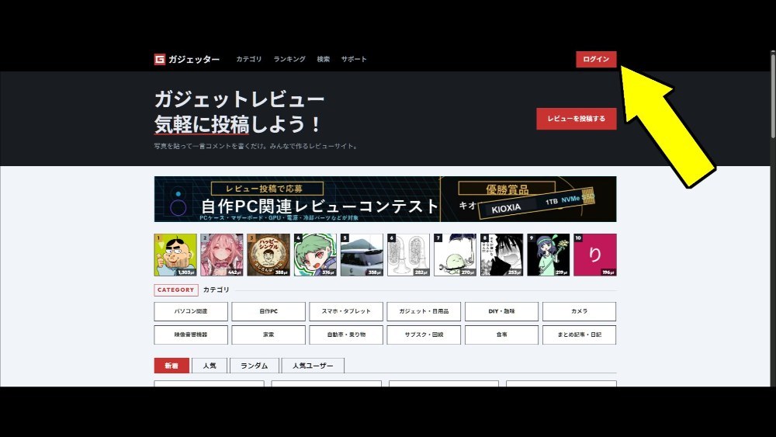The width and height of the screenshot is (776, 437).
Task: Select the 映像音響機器 category
Action: point(191,335)
